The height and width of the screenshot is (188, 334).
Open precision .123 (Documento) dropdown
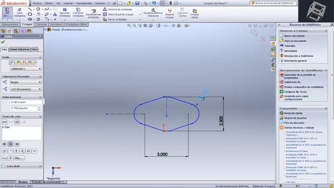[x=26, y=89]
